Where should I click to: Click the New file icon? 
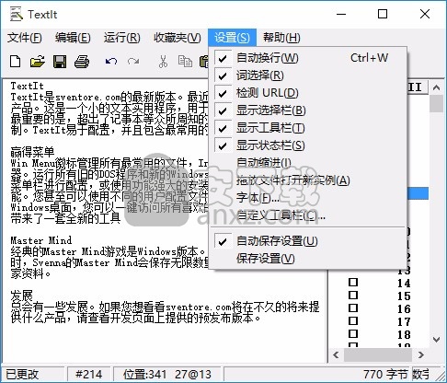(16, 62)
